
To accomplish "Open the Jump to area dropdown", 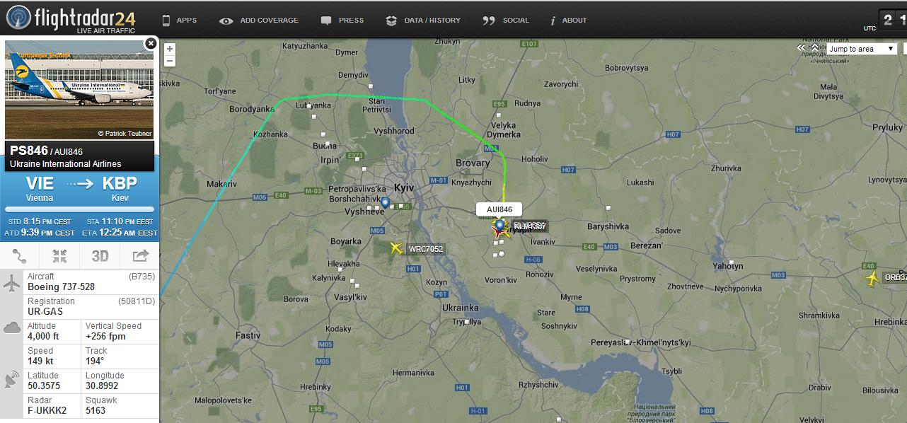I will click(x=861, y=49).
